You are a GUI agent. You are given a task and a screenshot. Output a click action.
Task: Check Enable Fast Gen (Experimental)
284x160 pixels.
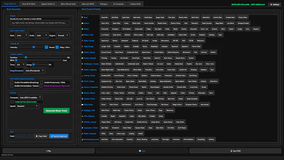pyautogui.click(x=12, y=102)
